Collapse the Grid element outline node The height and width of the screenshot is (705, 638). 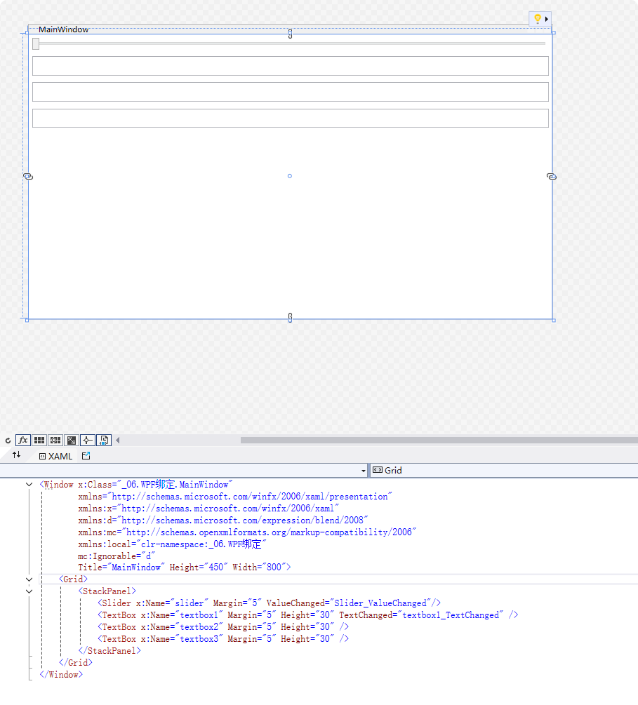29,579
